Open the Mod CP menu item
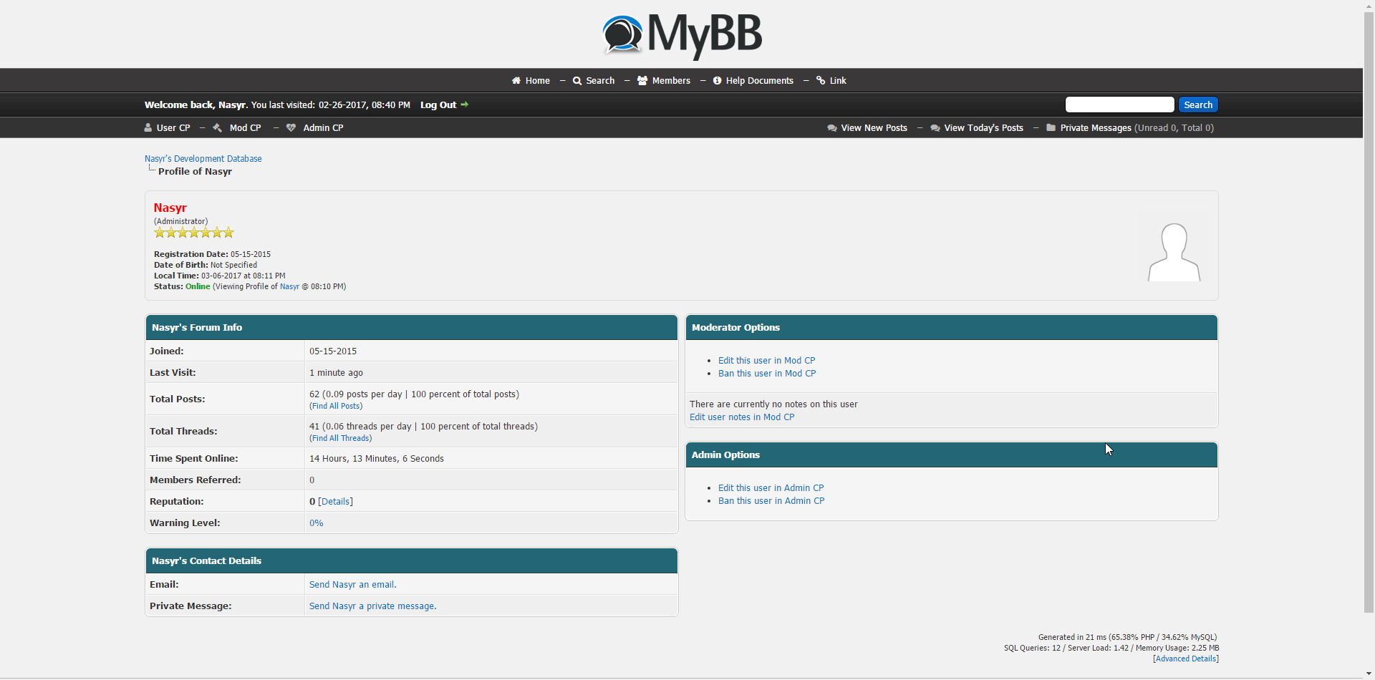This screenshot has width=1375, height=680. click(x=245, y=128)
